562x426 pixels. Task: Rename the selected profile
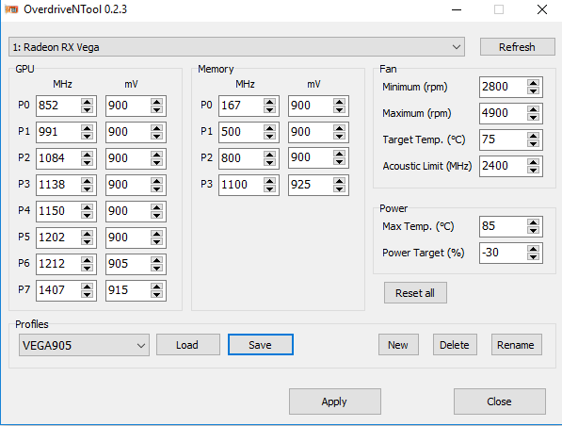point(516,345)
